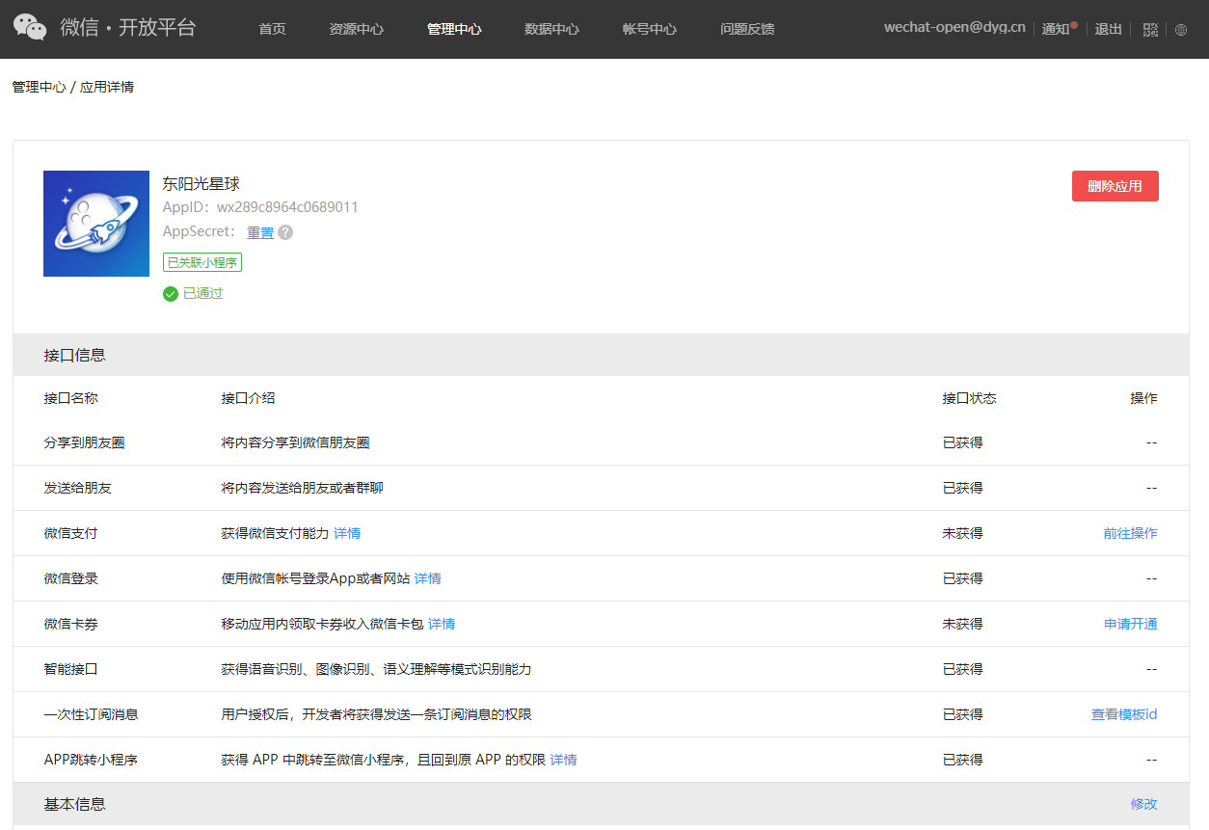Open 详情 link for APP跳转小程序
The width and height of the screenshot is (1209, 830).
(564, 760)
